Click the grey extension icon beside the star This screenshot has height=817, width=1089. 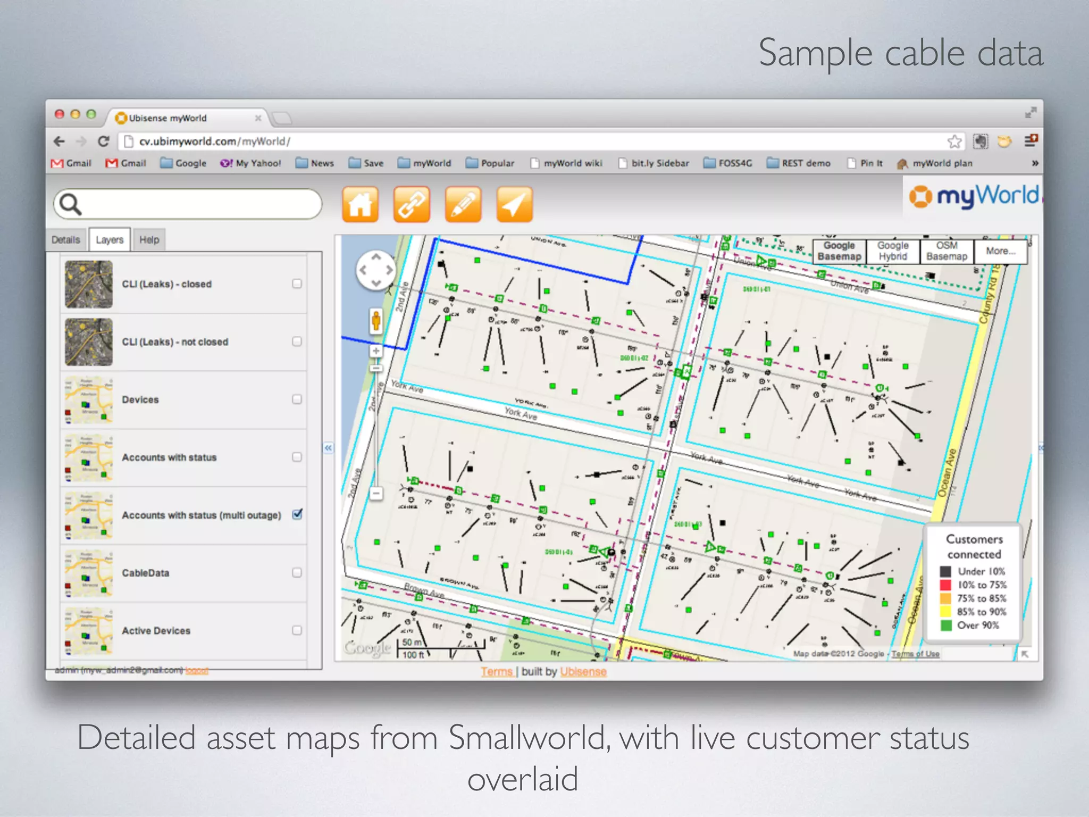tap(981, 141)
